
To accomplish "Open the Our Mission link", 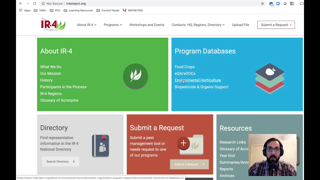I will pos(50,73).
